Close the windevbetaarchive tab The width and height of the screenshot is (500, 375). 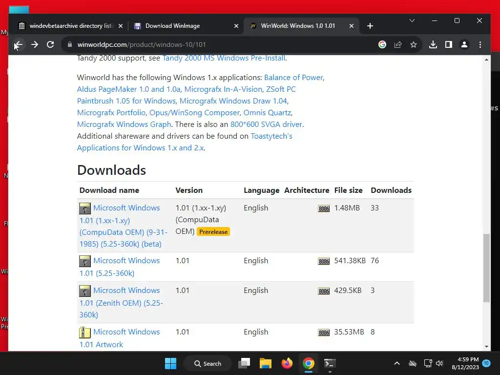tap(121, 26)
